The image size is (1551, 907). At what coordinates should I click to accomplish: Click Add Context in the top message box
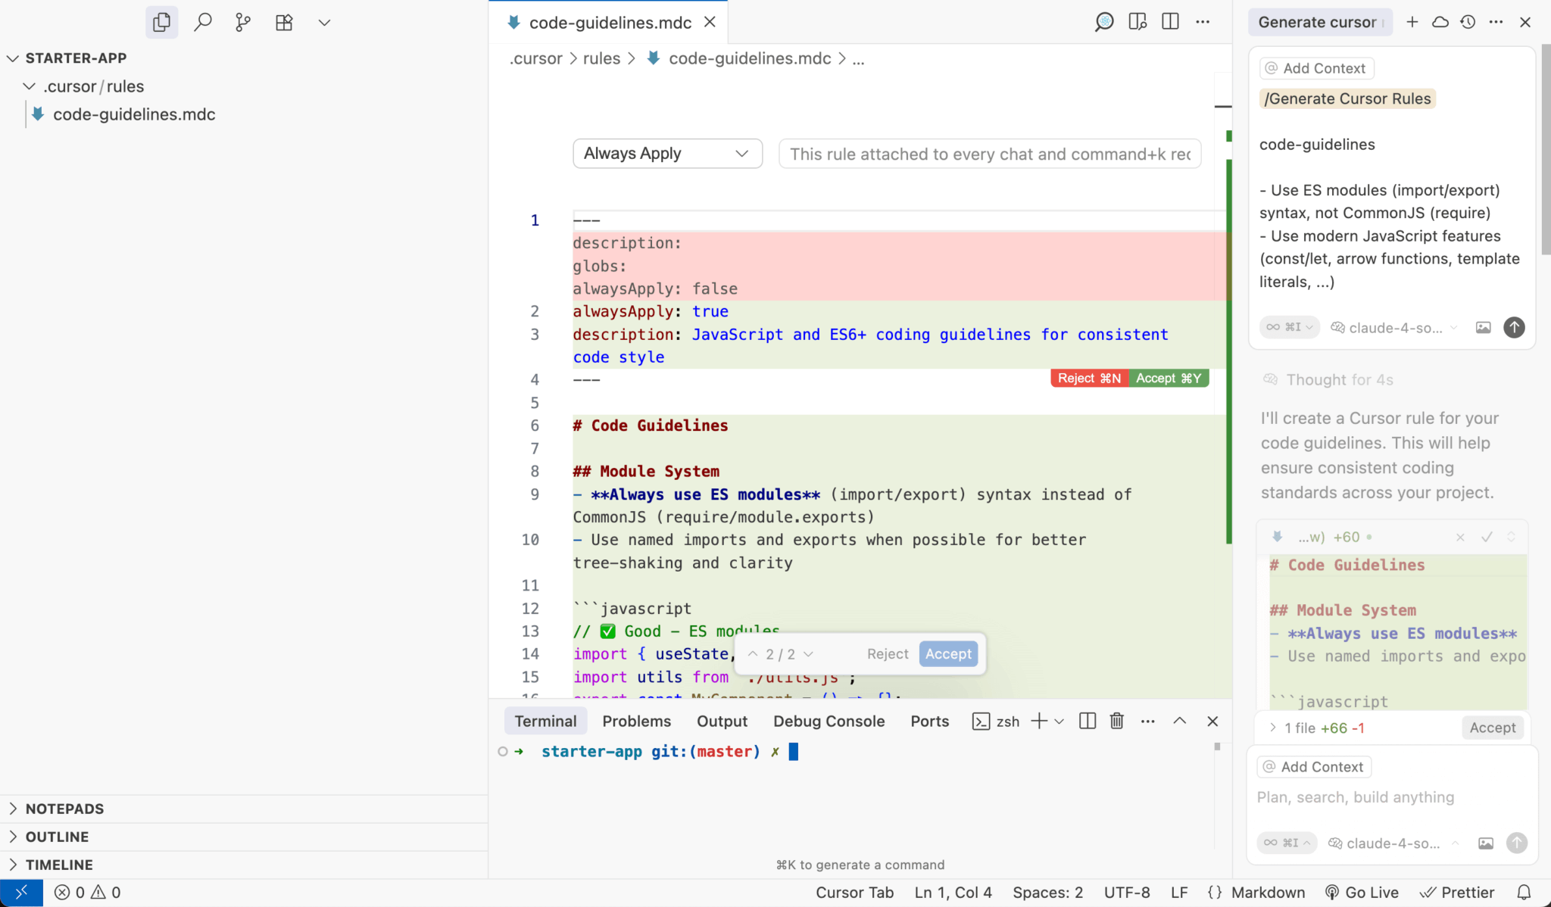coord(1316,68)
